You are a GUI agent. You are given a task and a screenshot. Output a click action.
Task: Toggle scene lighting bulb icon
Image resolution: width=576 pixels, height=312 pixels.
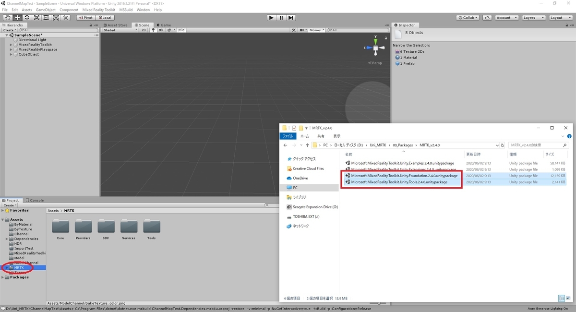pyautogui.click(x=153, y=30)
